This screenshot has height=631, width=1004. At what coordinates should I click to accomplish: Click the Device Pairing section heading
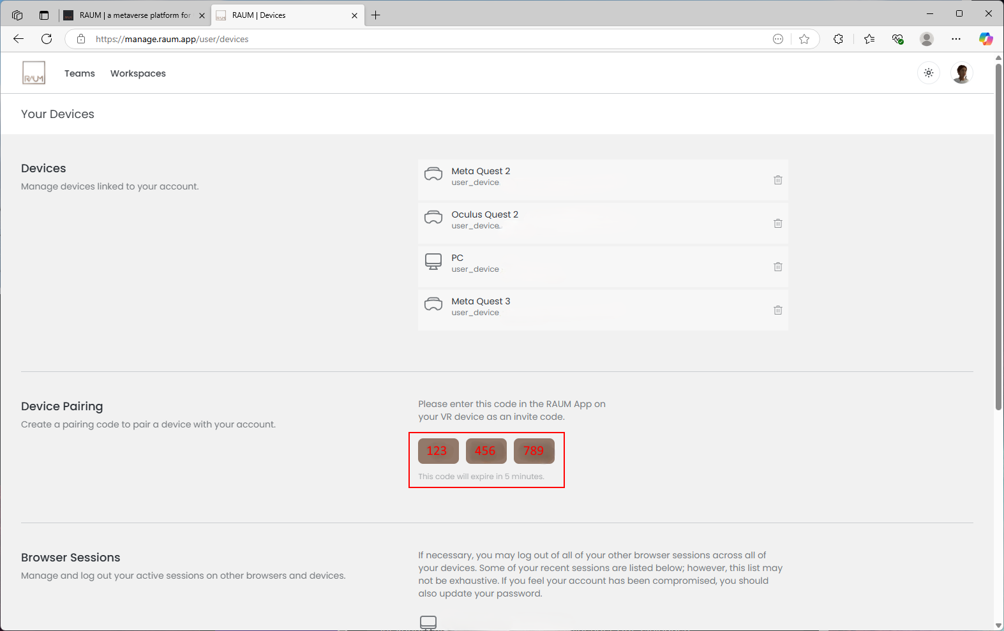coord(62,406)
